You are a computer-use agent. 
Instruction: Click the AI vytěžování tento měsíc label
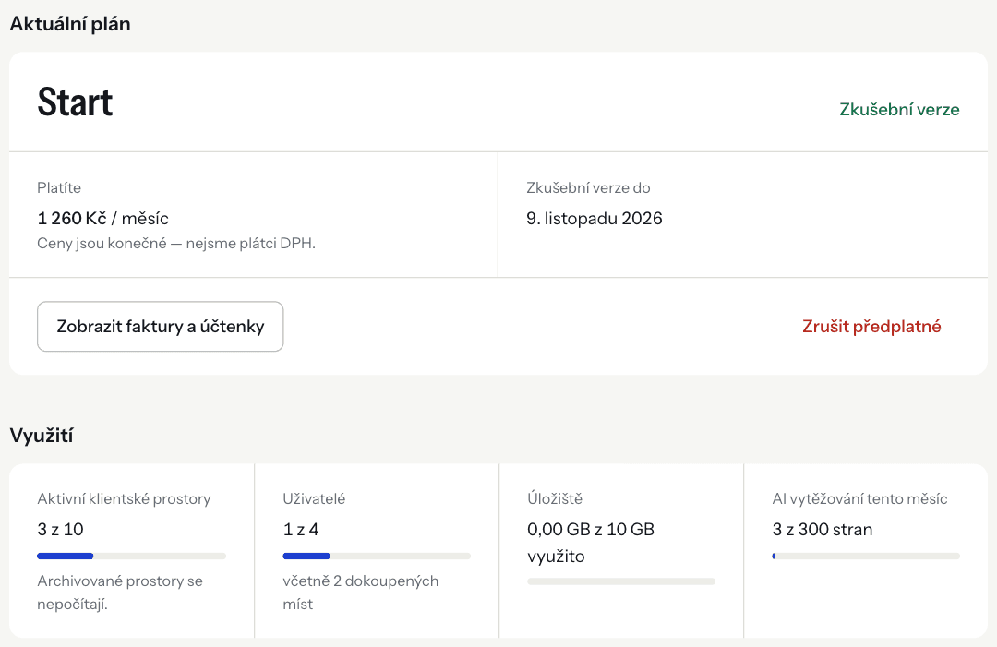[859, 499]
